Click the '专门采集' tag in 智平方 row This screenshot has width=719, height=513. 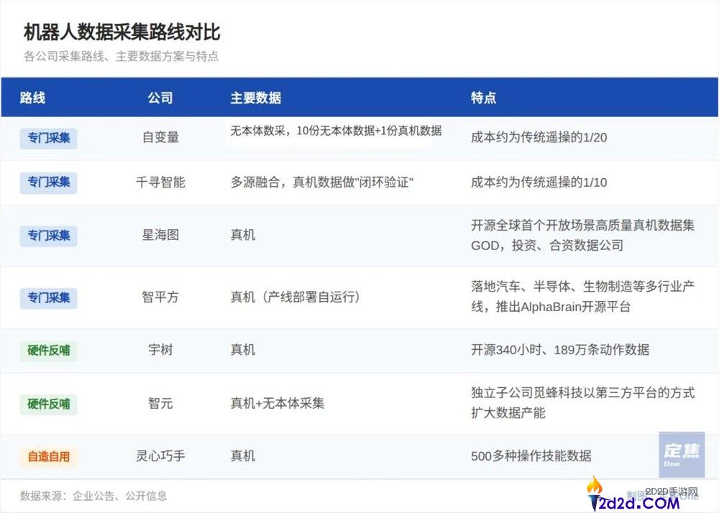(49, 297)
